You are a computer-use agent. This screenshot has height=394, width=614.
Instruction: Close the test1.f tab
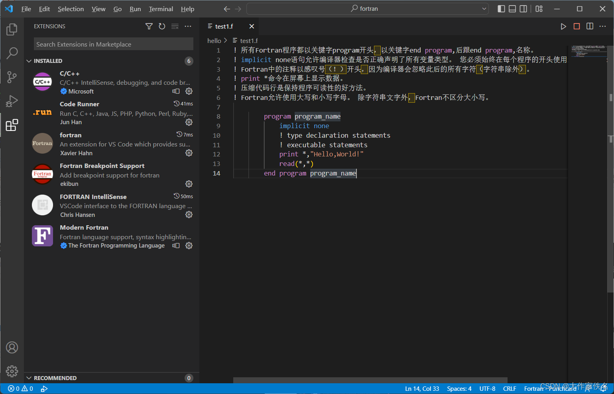click(252, 26)
